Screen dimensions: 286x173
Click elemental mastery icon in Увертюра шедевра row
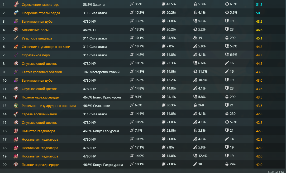coord(195,38)
